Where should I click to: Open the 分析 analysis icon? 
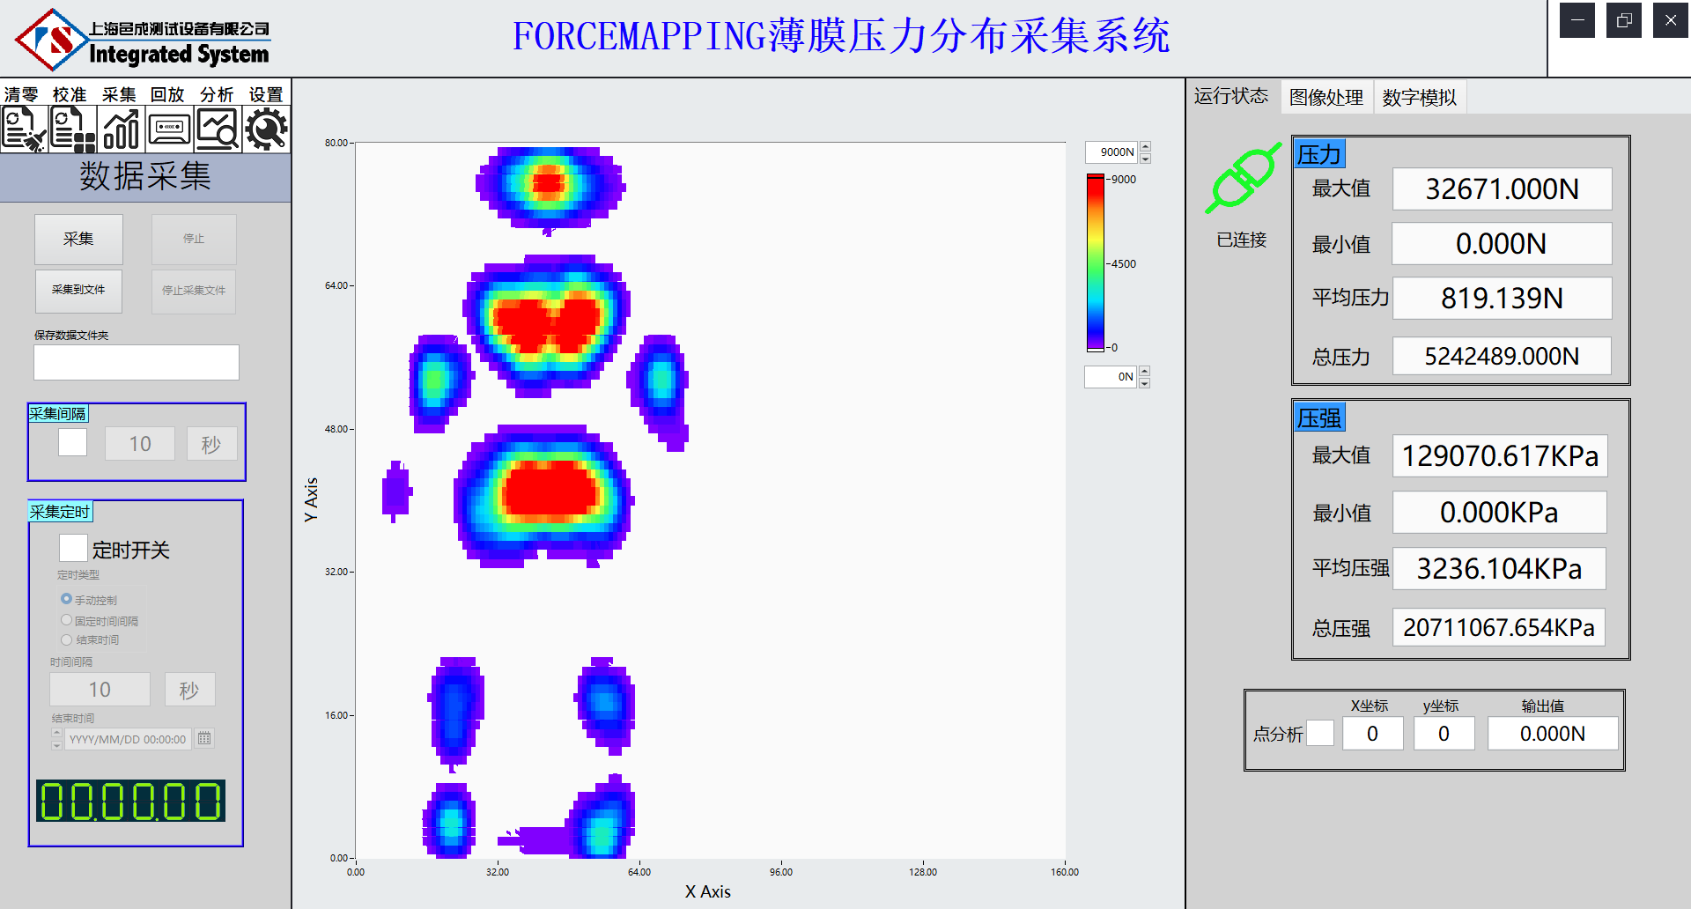coord(218,129)
